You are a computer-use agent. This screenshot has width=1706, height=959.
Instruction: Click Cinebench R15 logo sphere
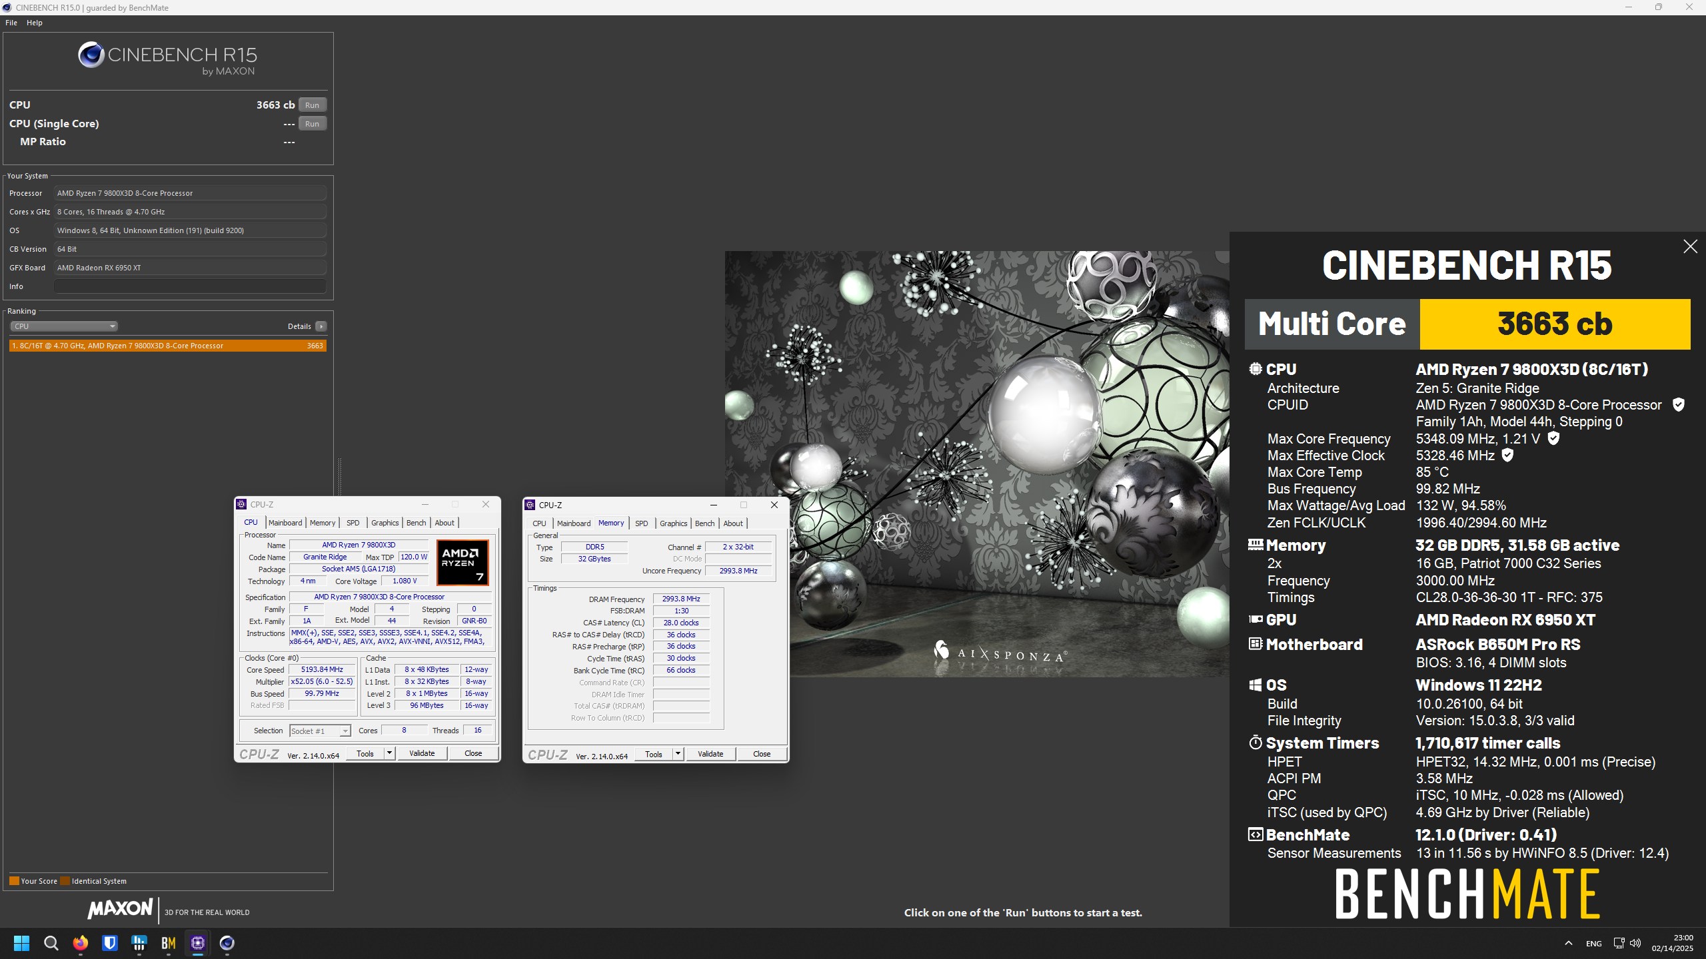click(91, 55)
